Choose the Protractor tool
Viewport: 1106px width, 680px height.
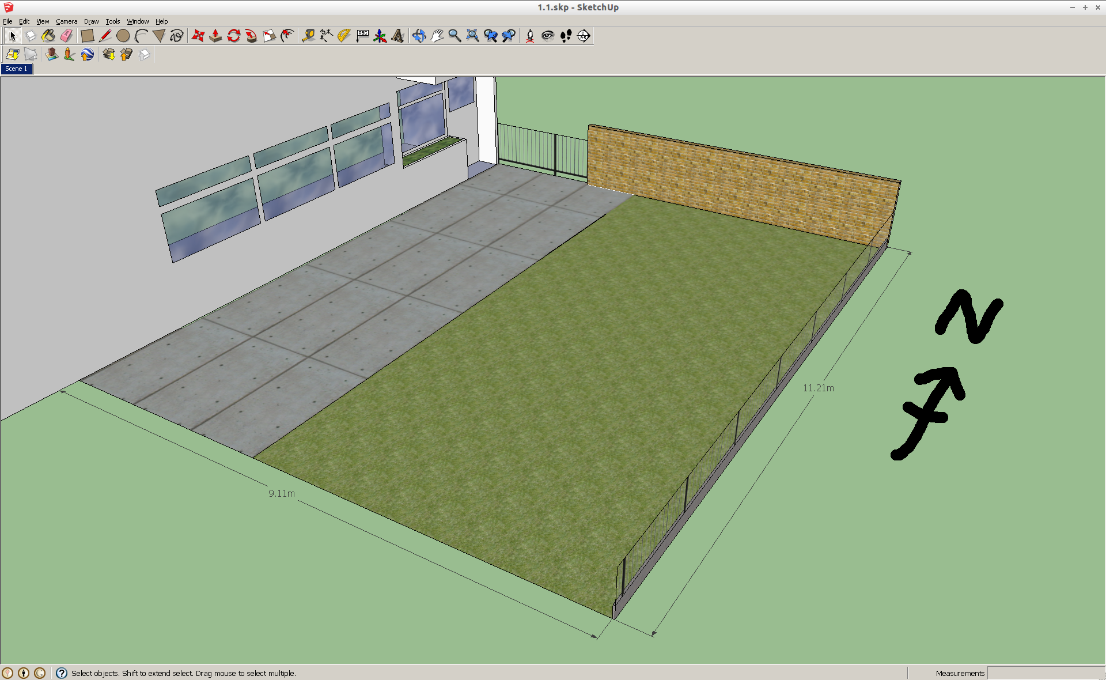(x=344, y=36)
